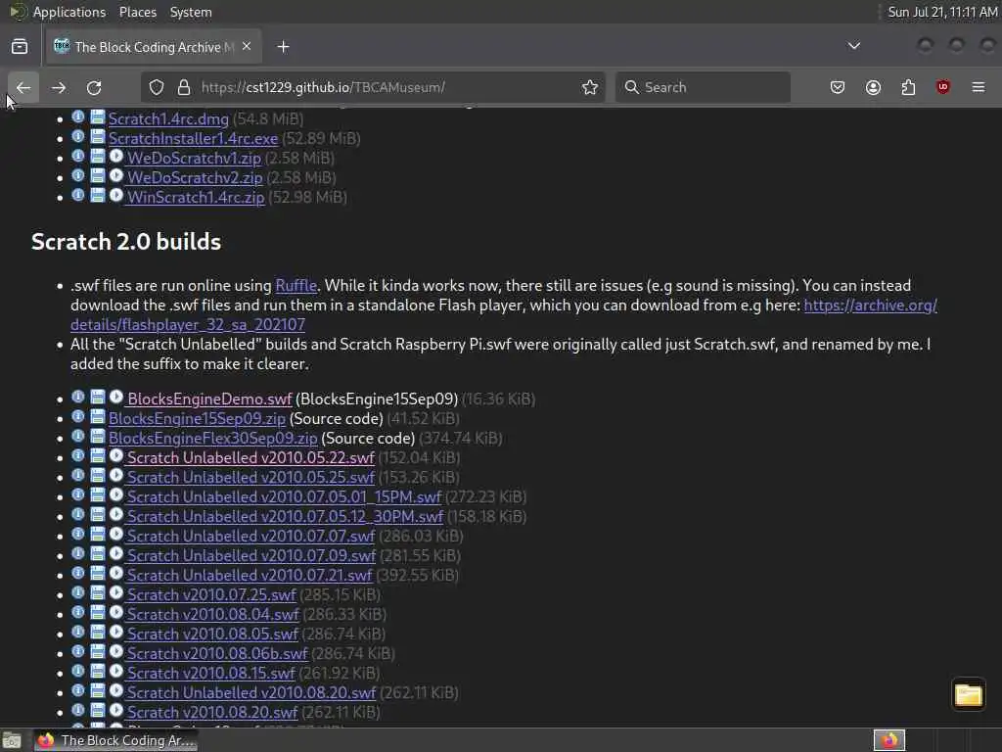Click info icon for Scratch Unlabelled v2010.07.09.swf

78,554
